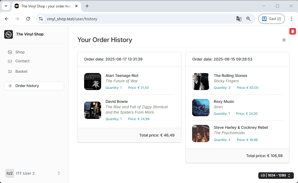Click the artist name Atari Teenage Riot
Image resolution: width=298 pixels, height=183 pixels.
click(122, 75)
